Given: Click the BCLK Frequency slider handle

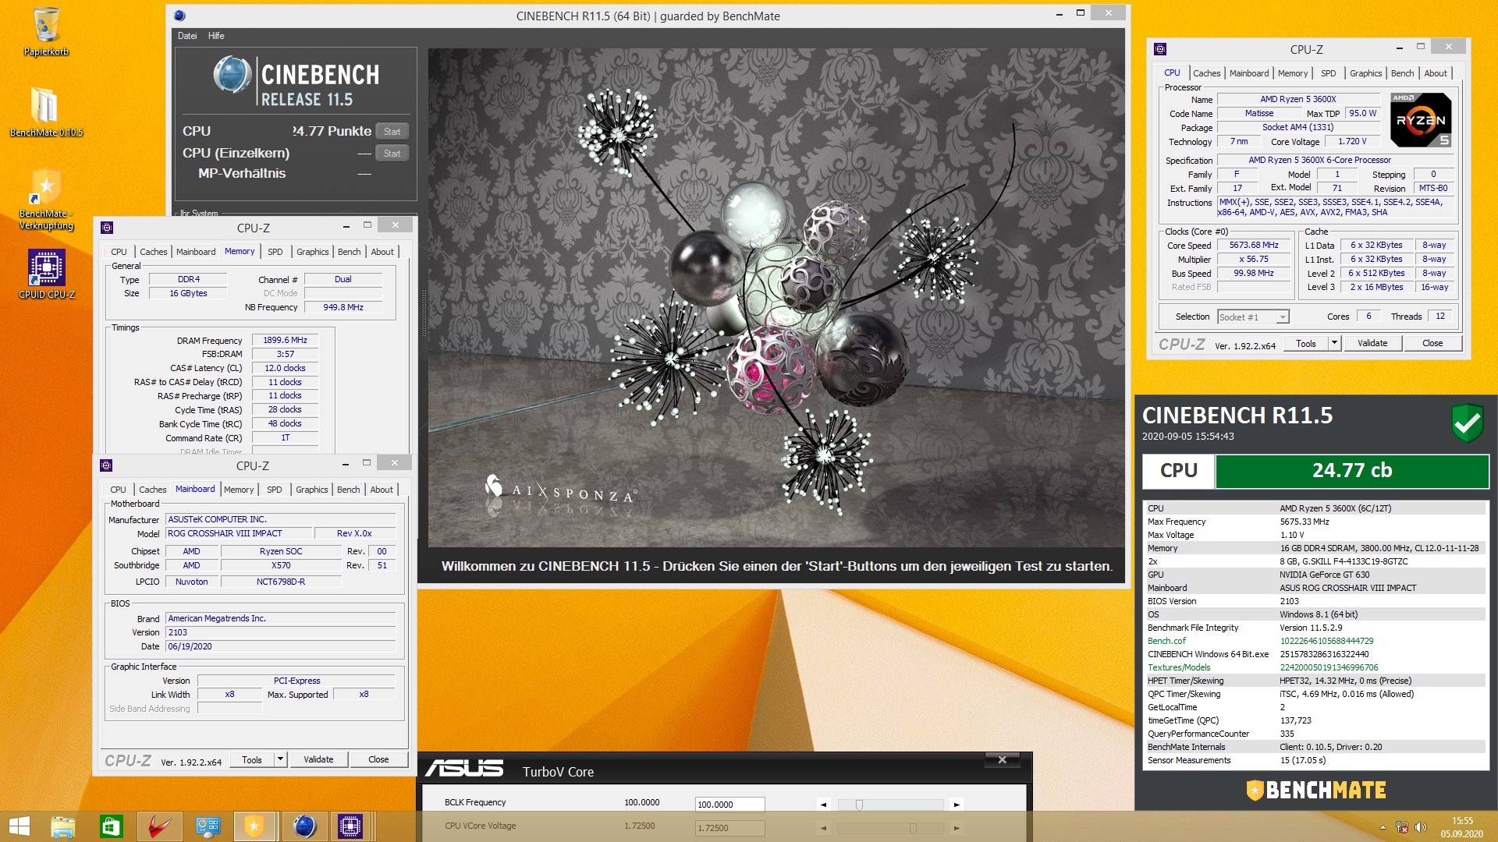Looking at the screenshot, I should tap(859, 805).
